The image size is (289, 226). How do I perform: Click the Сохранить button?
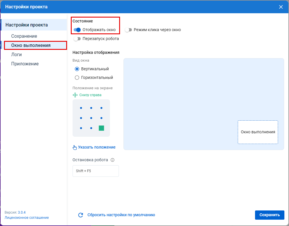pos(269,215)
